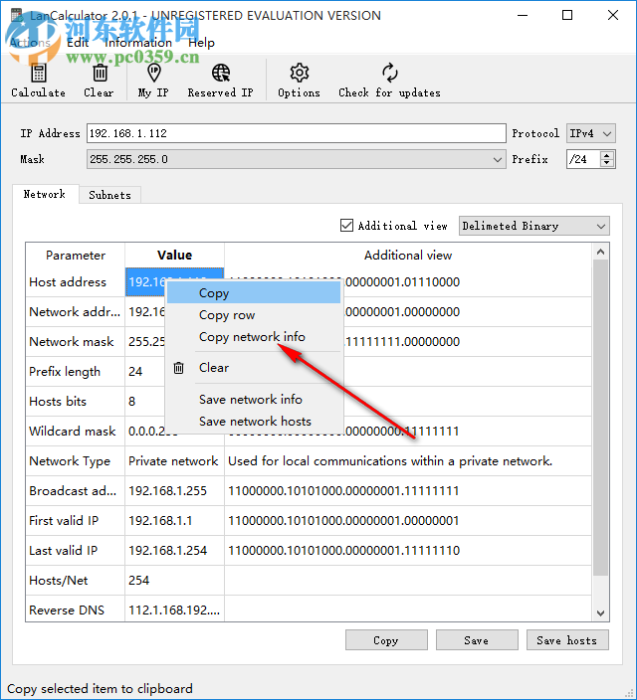Image resolution: width=637 pixels, height=700 pixels.
Task: Choose Copy in the context menu
Action: 254,293
